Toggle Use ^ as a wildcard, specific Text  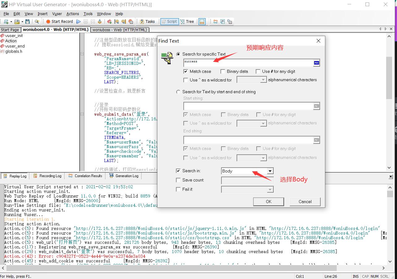click(186, 80)
